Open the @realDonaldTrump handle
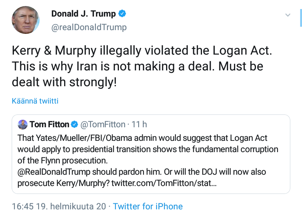Image resolution: width=302 pixels, height=218 pixels. click(89, 27)
